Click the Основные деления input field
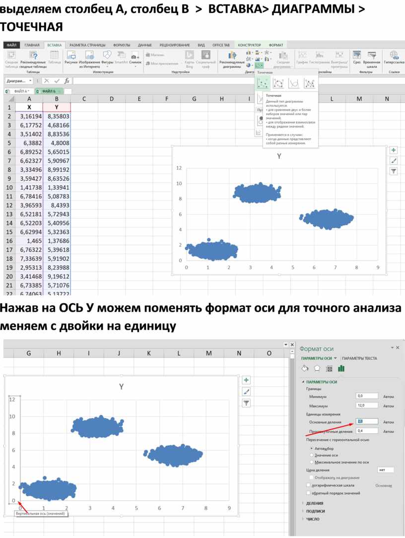Viewport: 405px width, 538px height. 367,421
